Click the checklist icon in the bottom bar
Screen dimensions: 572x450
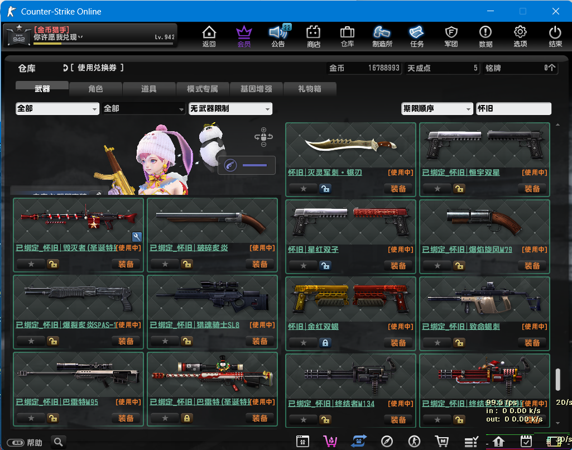[471, 442]
